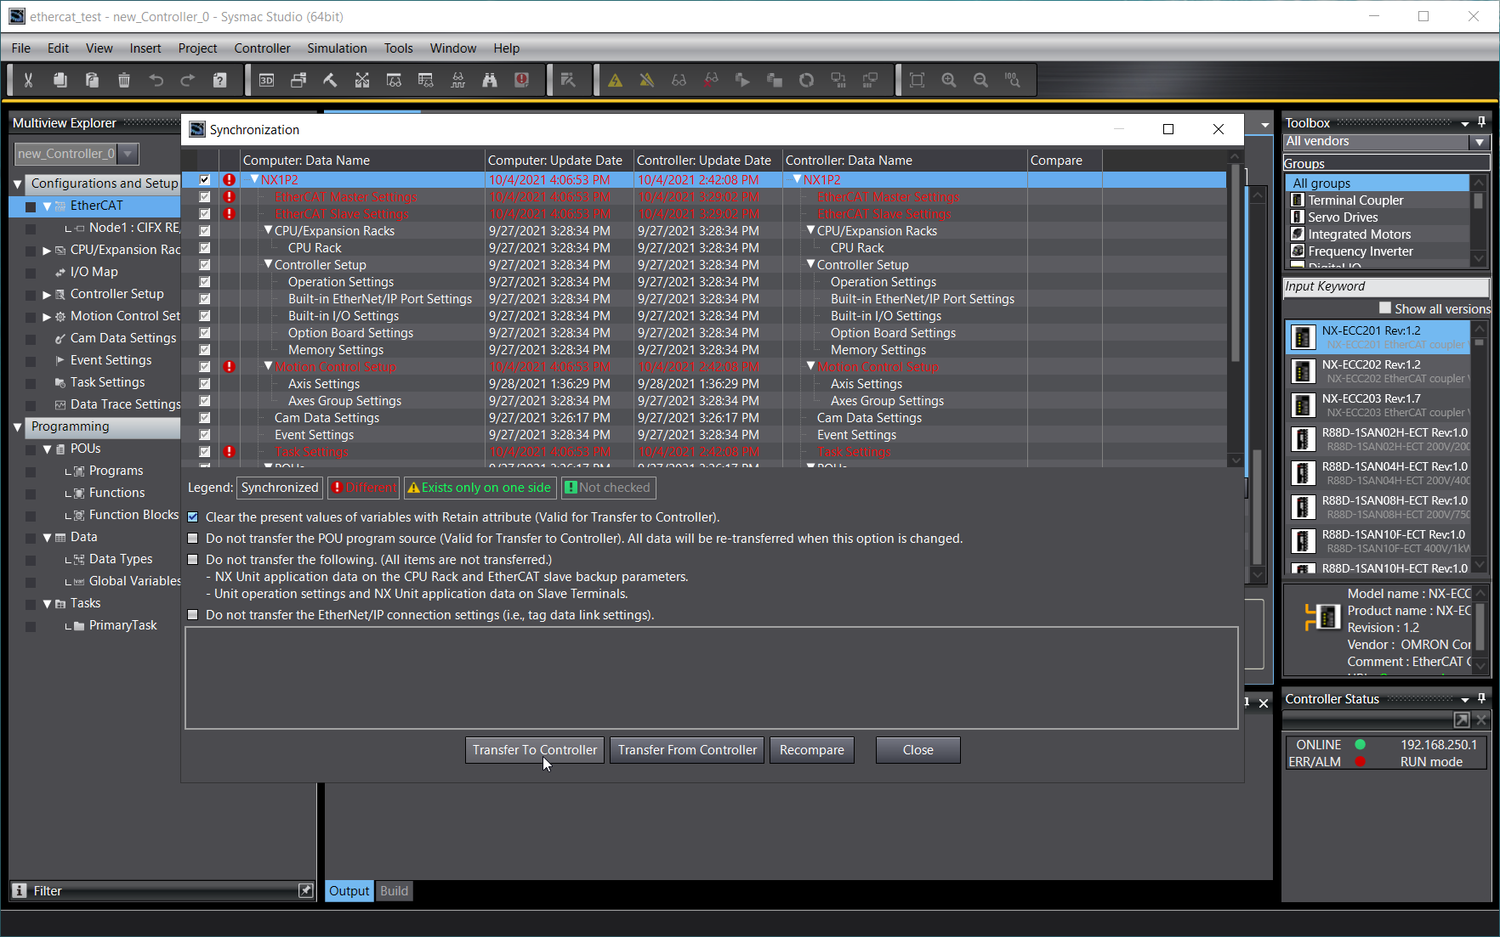Viewport: 1500px width, 937px height.
Task: Click the Input Keyword search field
Action: point(1385,287)
